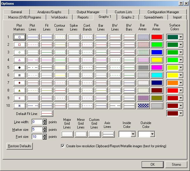
Task: Open row 4 magenta horizontal stripe Bar Area
Action: (x=143, y=60)
